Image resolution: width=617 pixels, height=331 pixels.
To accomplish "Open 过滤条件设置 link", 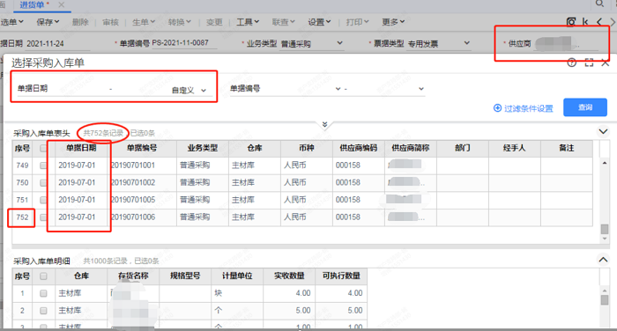I will pos(529,108).
